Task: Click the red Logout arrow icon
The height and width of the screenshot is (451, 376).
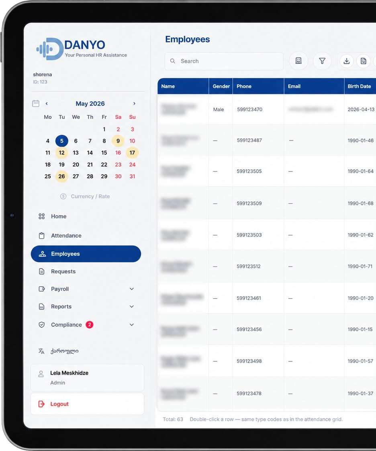Action: (41, 404)
